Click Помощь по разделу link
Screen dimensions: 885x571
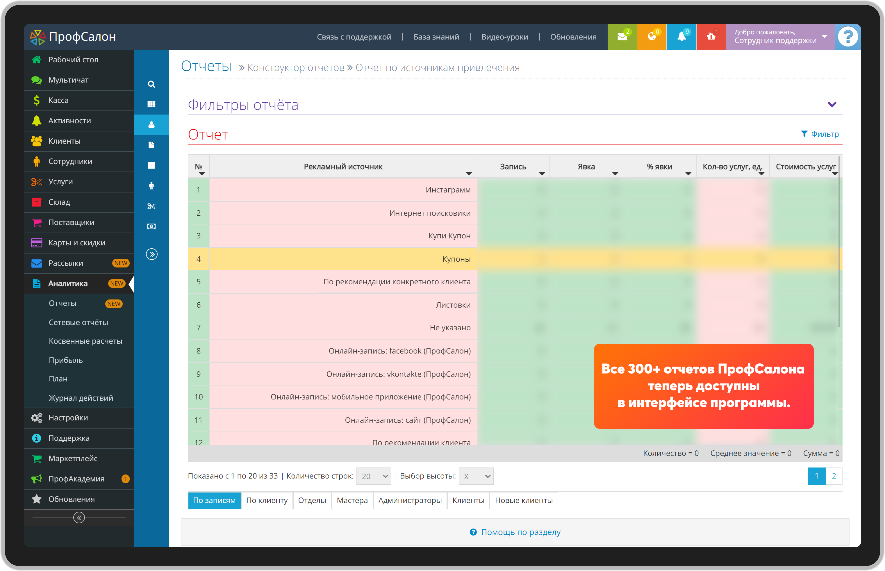point(515,532)
